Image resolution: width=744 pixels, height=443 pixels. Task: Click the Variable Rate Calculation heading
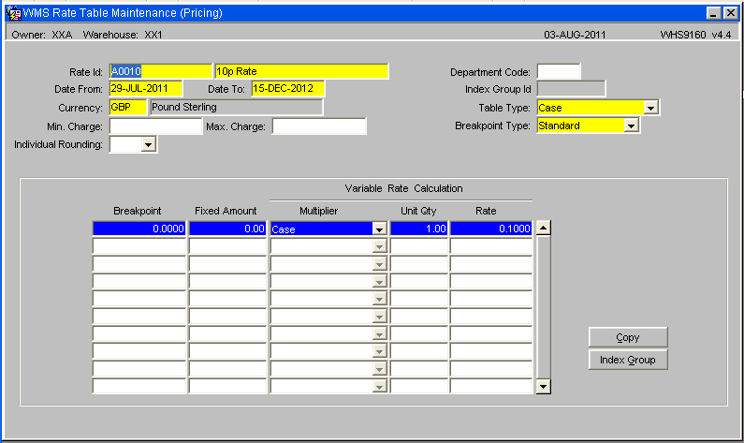point(403,188)
